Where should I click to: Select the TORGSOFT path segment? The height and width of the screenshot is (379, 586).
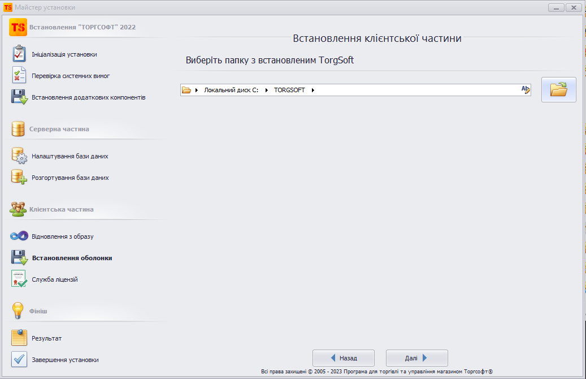click(x=289, y=90)
